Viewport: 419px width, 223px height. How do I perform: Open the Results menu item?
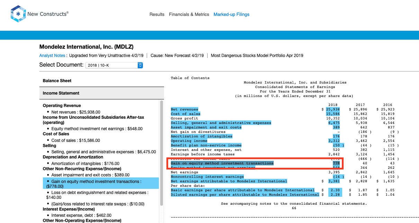(157, 14)
